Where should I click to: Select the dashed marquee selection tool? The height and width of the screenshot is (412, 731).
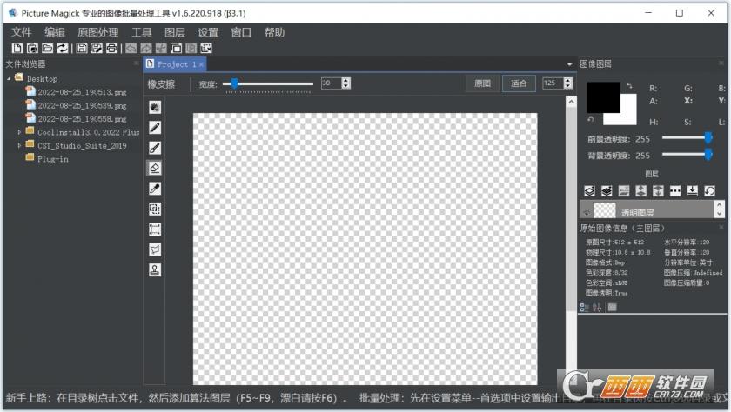[x=155, y=209]
